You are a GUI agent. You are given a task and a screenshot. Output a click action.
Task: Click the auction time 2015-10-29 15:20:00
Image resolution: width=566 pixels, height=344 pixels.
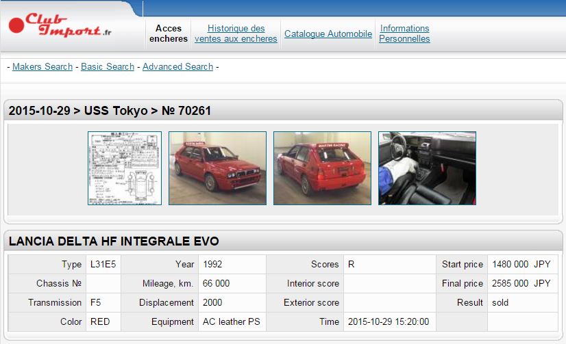point(388,321)
